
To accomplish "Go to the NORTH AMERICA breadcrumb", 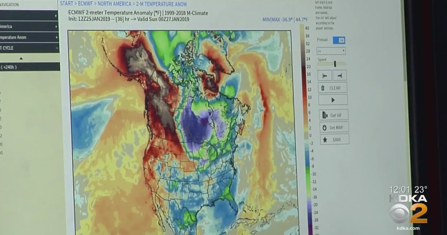I will click(x=114, y=4).
